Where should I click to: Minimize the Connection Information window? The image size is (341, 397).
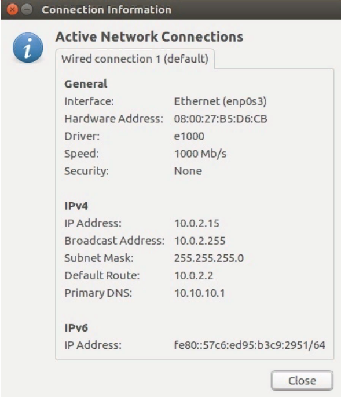point(27,10)
